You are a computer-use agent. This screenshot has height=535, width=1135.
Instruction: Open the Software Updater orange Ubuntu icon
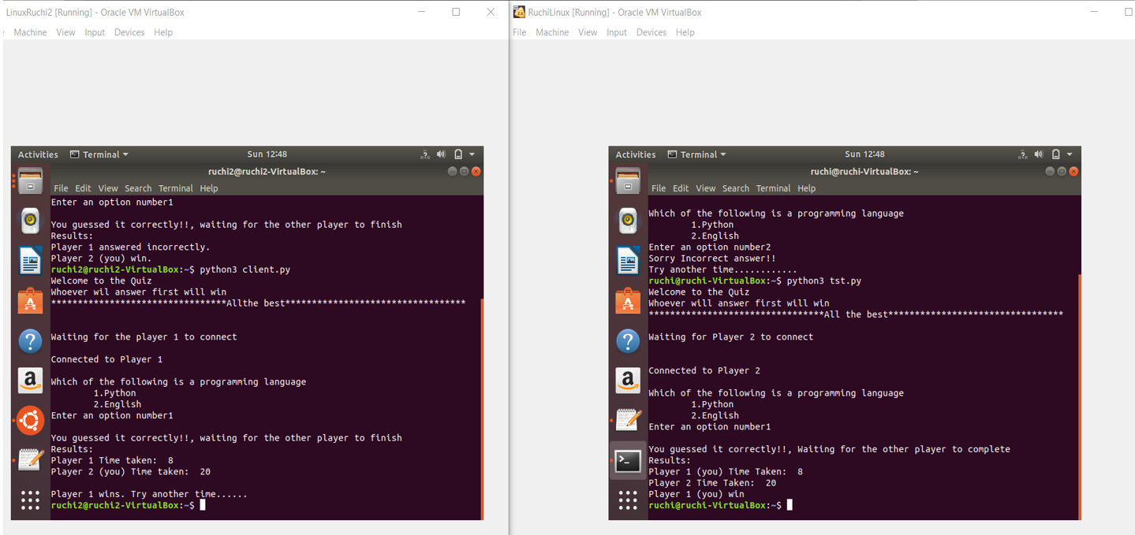tap(29, 420)
